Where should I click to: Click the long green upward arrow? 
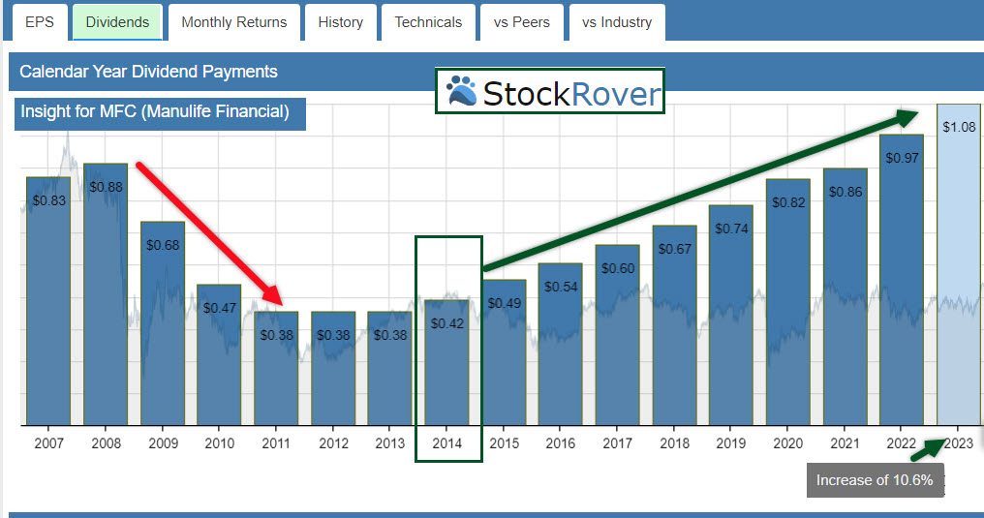tap(699, 191)
